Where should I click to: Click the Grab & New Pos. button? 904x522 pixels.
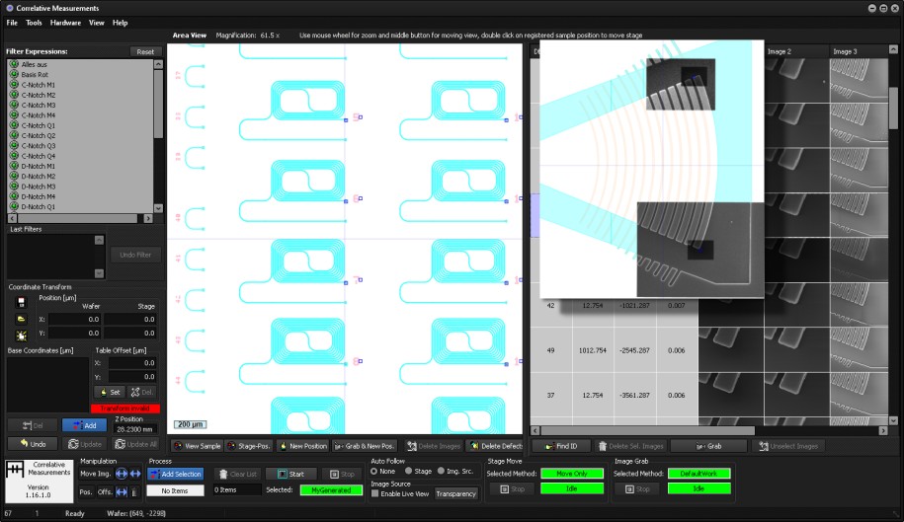(x=365, y=445)
